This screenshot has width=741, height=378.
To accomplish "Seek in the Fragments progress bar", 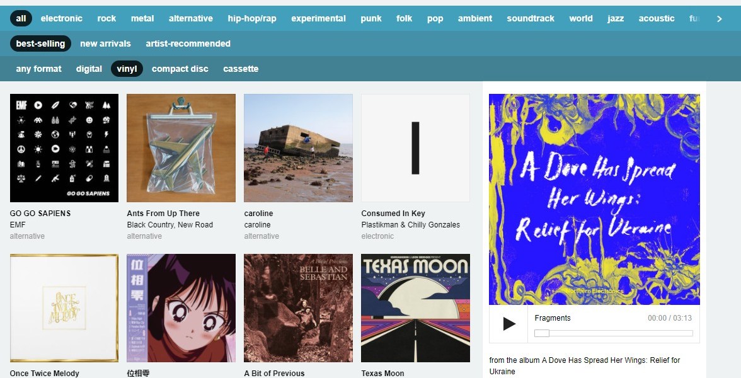I will (613, 333).
